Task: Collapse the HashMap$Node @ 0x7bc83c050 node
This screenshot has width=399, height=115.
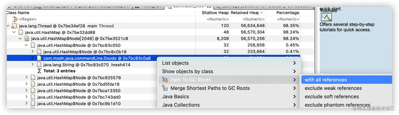Action: 26,45
